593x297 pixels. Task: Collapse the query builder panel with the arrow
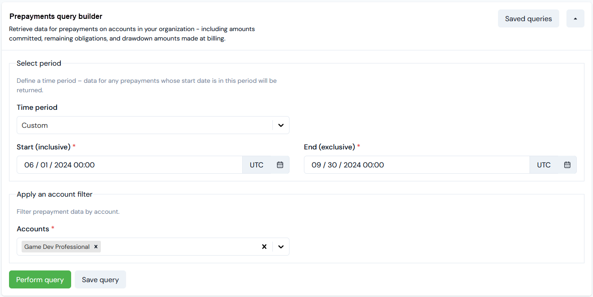[575, 18]
